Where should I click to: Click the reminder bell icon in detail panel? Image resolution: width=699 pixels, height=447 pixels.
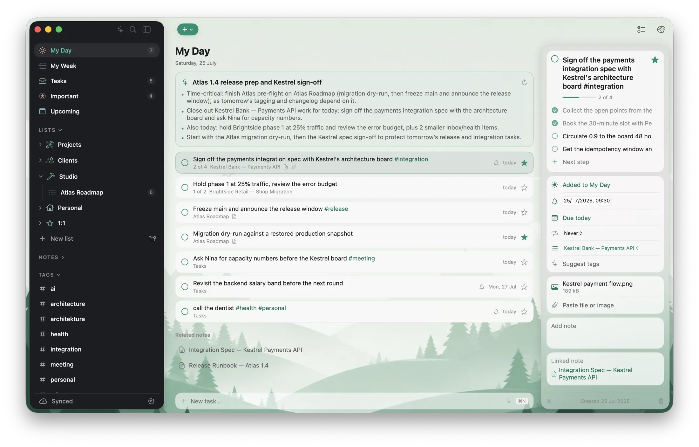[x=554, y=201]
